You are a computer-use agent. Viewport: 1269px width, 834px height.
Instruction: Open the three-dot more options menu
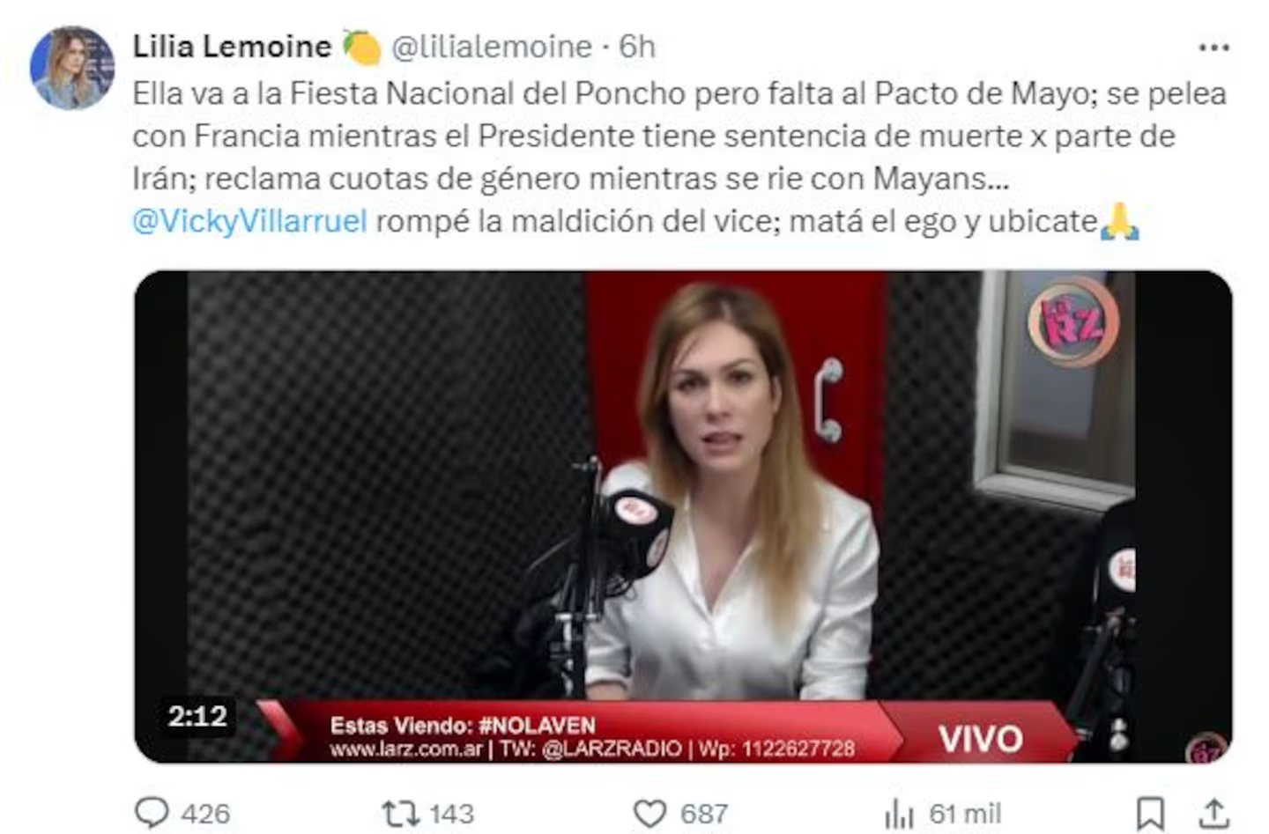coord(1213,48)
